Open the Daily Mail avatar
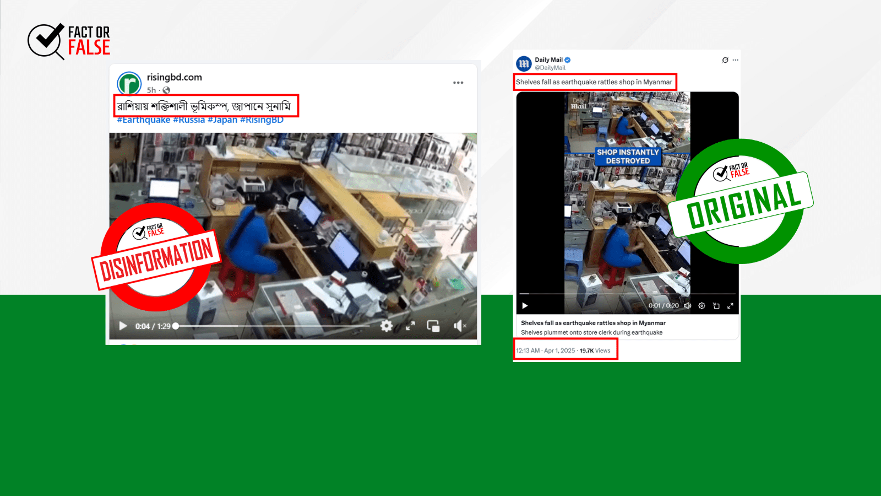The width and height of the screenshot is (881, 496). (524, 63)
